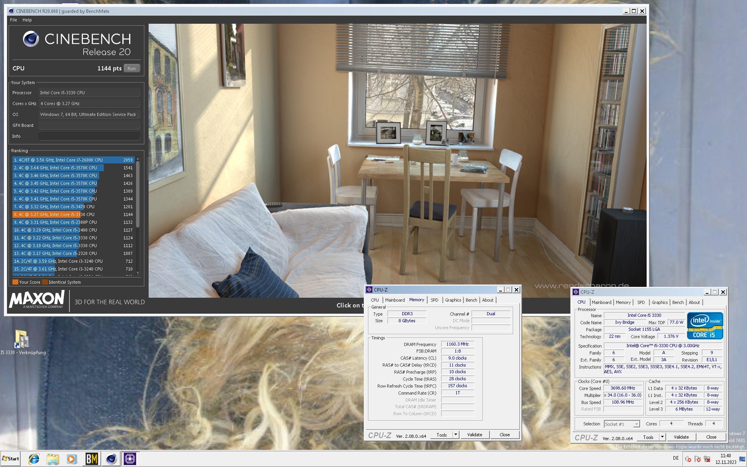
Task: Click Tools button in CPU-Z Memory window
Action: (x=442, y=435)
